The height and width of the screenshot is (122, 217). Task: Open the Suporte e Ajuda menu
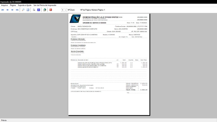pyautogui.click(x=25, y=5)
